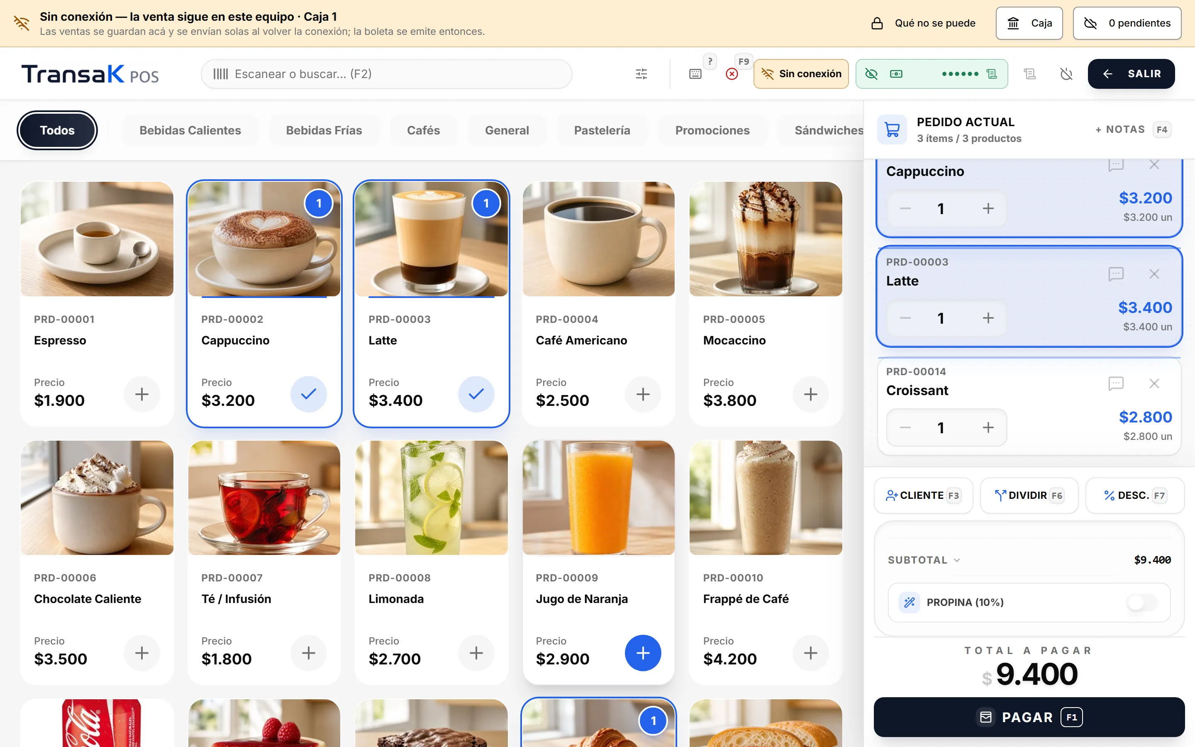Add a CLIENTE to the order
The height and width of the screenshot is (747, 1195).
pos(923,496)
